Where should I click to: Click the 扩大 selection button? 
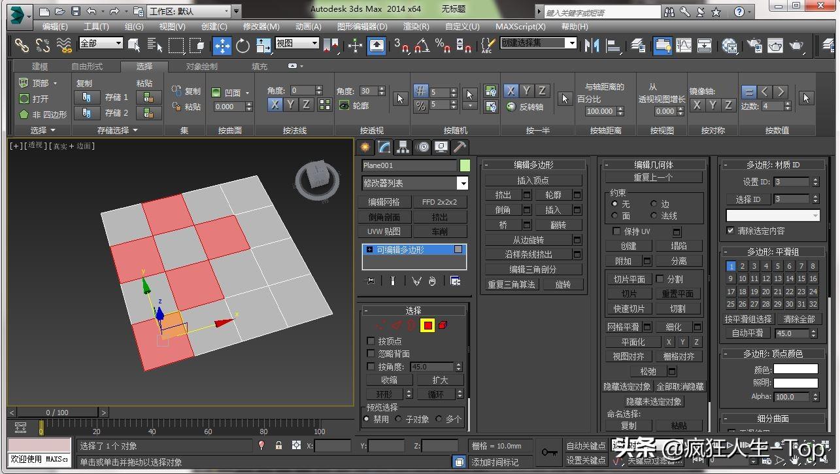pos(440,380)
